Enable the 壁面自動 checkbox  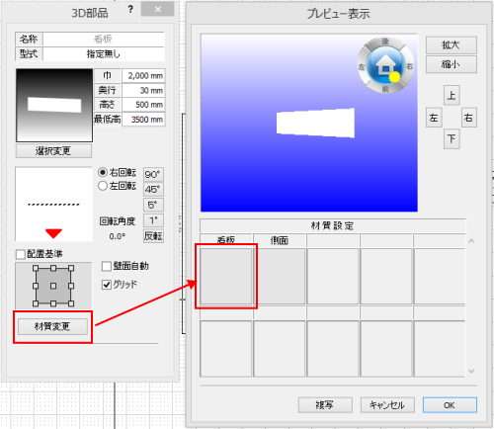point(107,266)
